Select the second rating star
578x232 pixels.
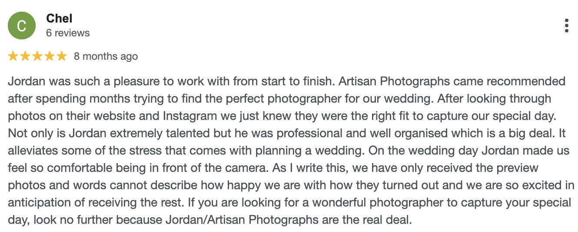tap(25, 56)
